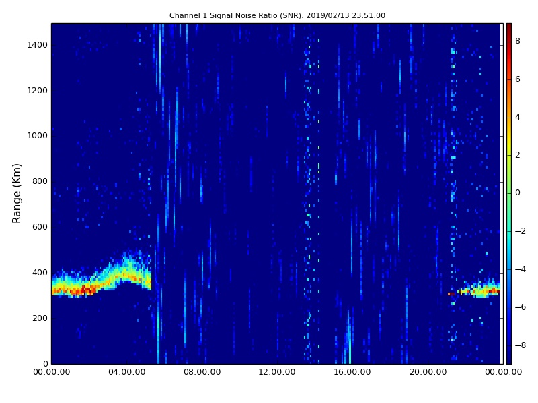Select the 1000 range tick label
The image size is (538, 403).
[37, 136]
